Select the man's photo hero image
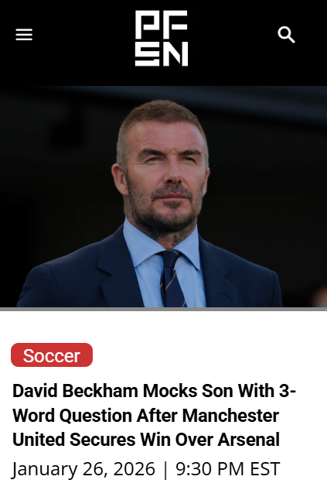This screenshot has width=327, height=490. 164,197
